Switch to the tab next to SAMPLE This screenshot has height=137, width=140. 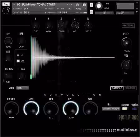click(130, 88)
